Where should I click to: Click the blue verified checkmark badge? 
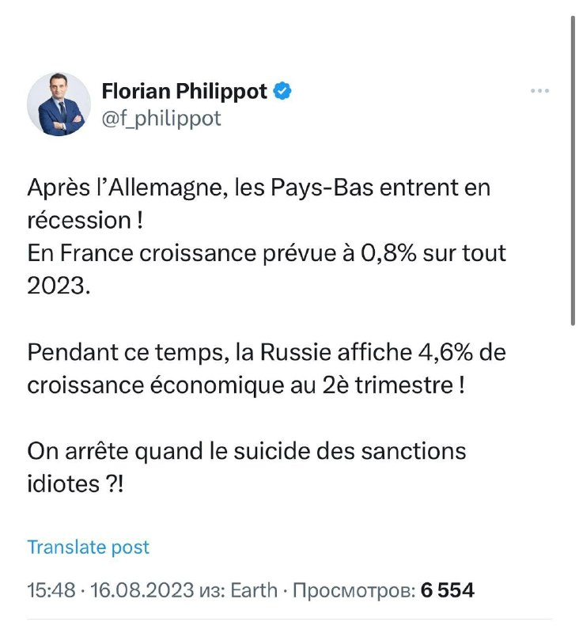282,91
